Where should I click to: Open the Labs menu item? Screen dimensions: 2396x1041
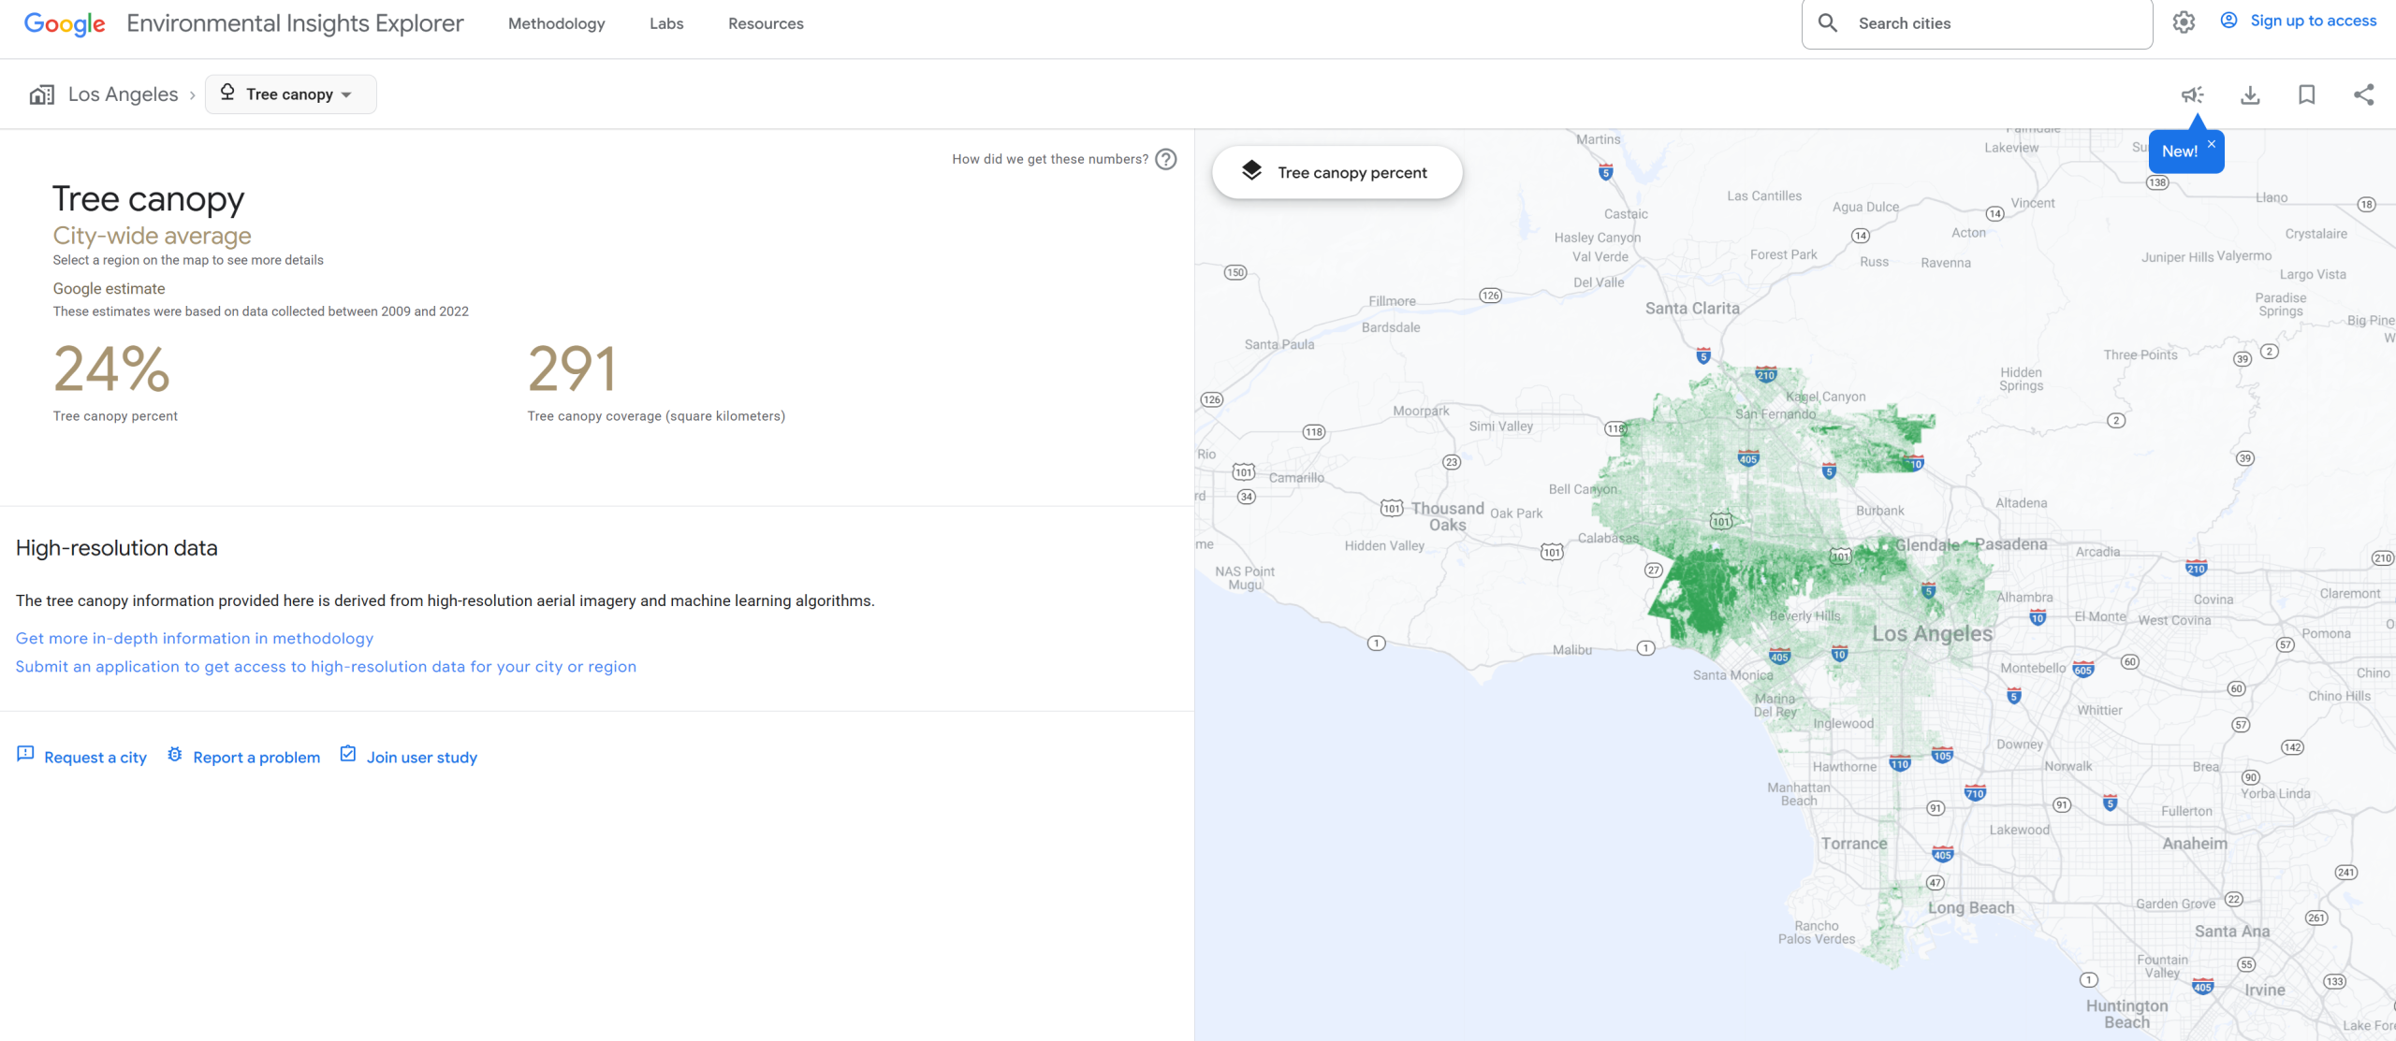666,23
